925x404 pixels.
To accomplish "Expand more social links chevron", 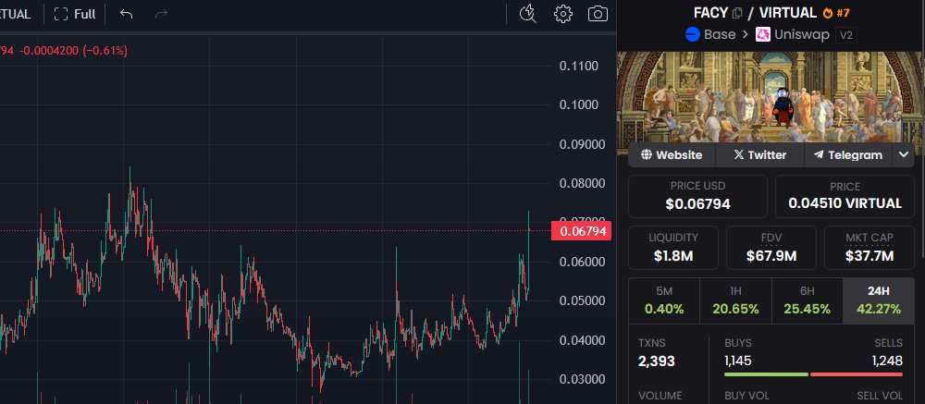I will click(x=903, y=155).
